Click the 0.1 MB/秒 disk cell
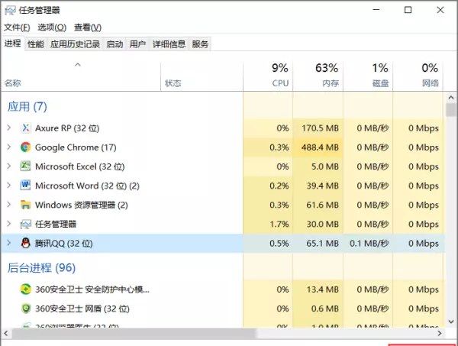Viewport: 458px width, 346px height. (369, 244)
